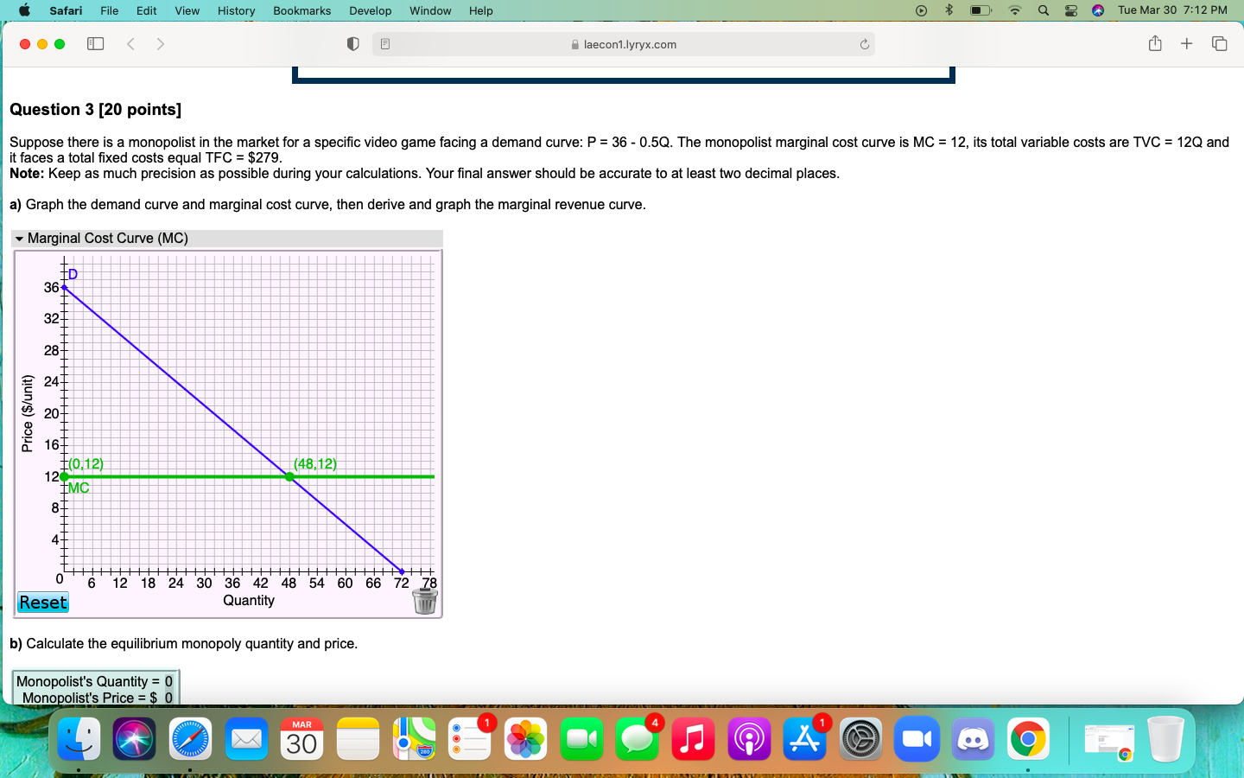This screenshot has width=1244, height=778.
Task: Launch Music from the Dock
Action: pos(693,739)
